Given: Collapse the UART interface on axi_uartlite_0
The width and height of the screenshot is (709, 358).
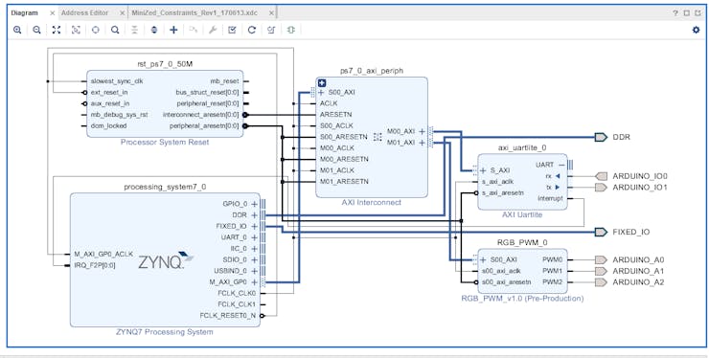Looking at the screenshot, I should [x=562, y=165].
